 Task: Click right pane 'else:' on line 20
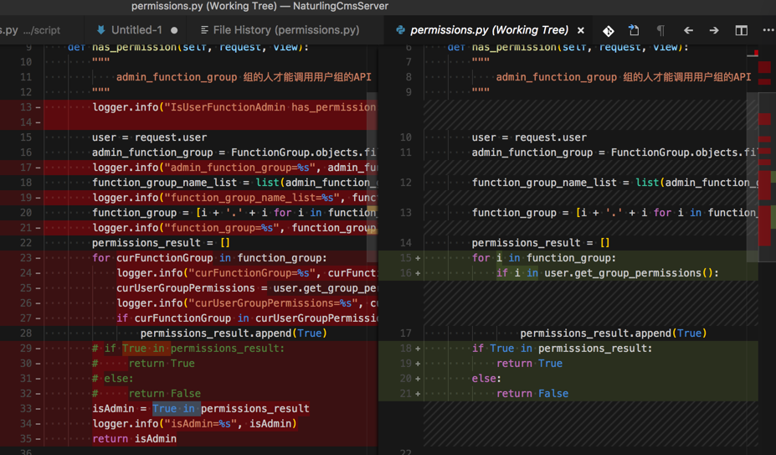pos(486,378)
